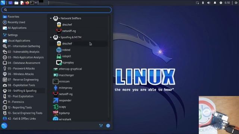Click the logout icon at the panel's right end
Viewport: 239px width, 134px height.
(x=236, y=3)
